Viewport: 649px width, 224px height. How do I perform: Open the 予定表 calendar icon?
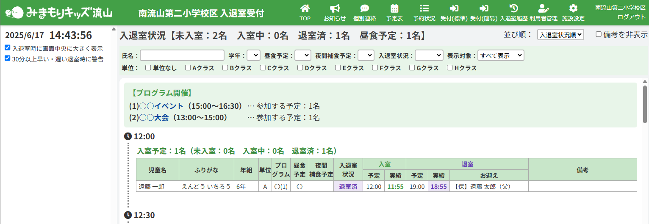click(394, 8)
